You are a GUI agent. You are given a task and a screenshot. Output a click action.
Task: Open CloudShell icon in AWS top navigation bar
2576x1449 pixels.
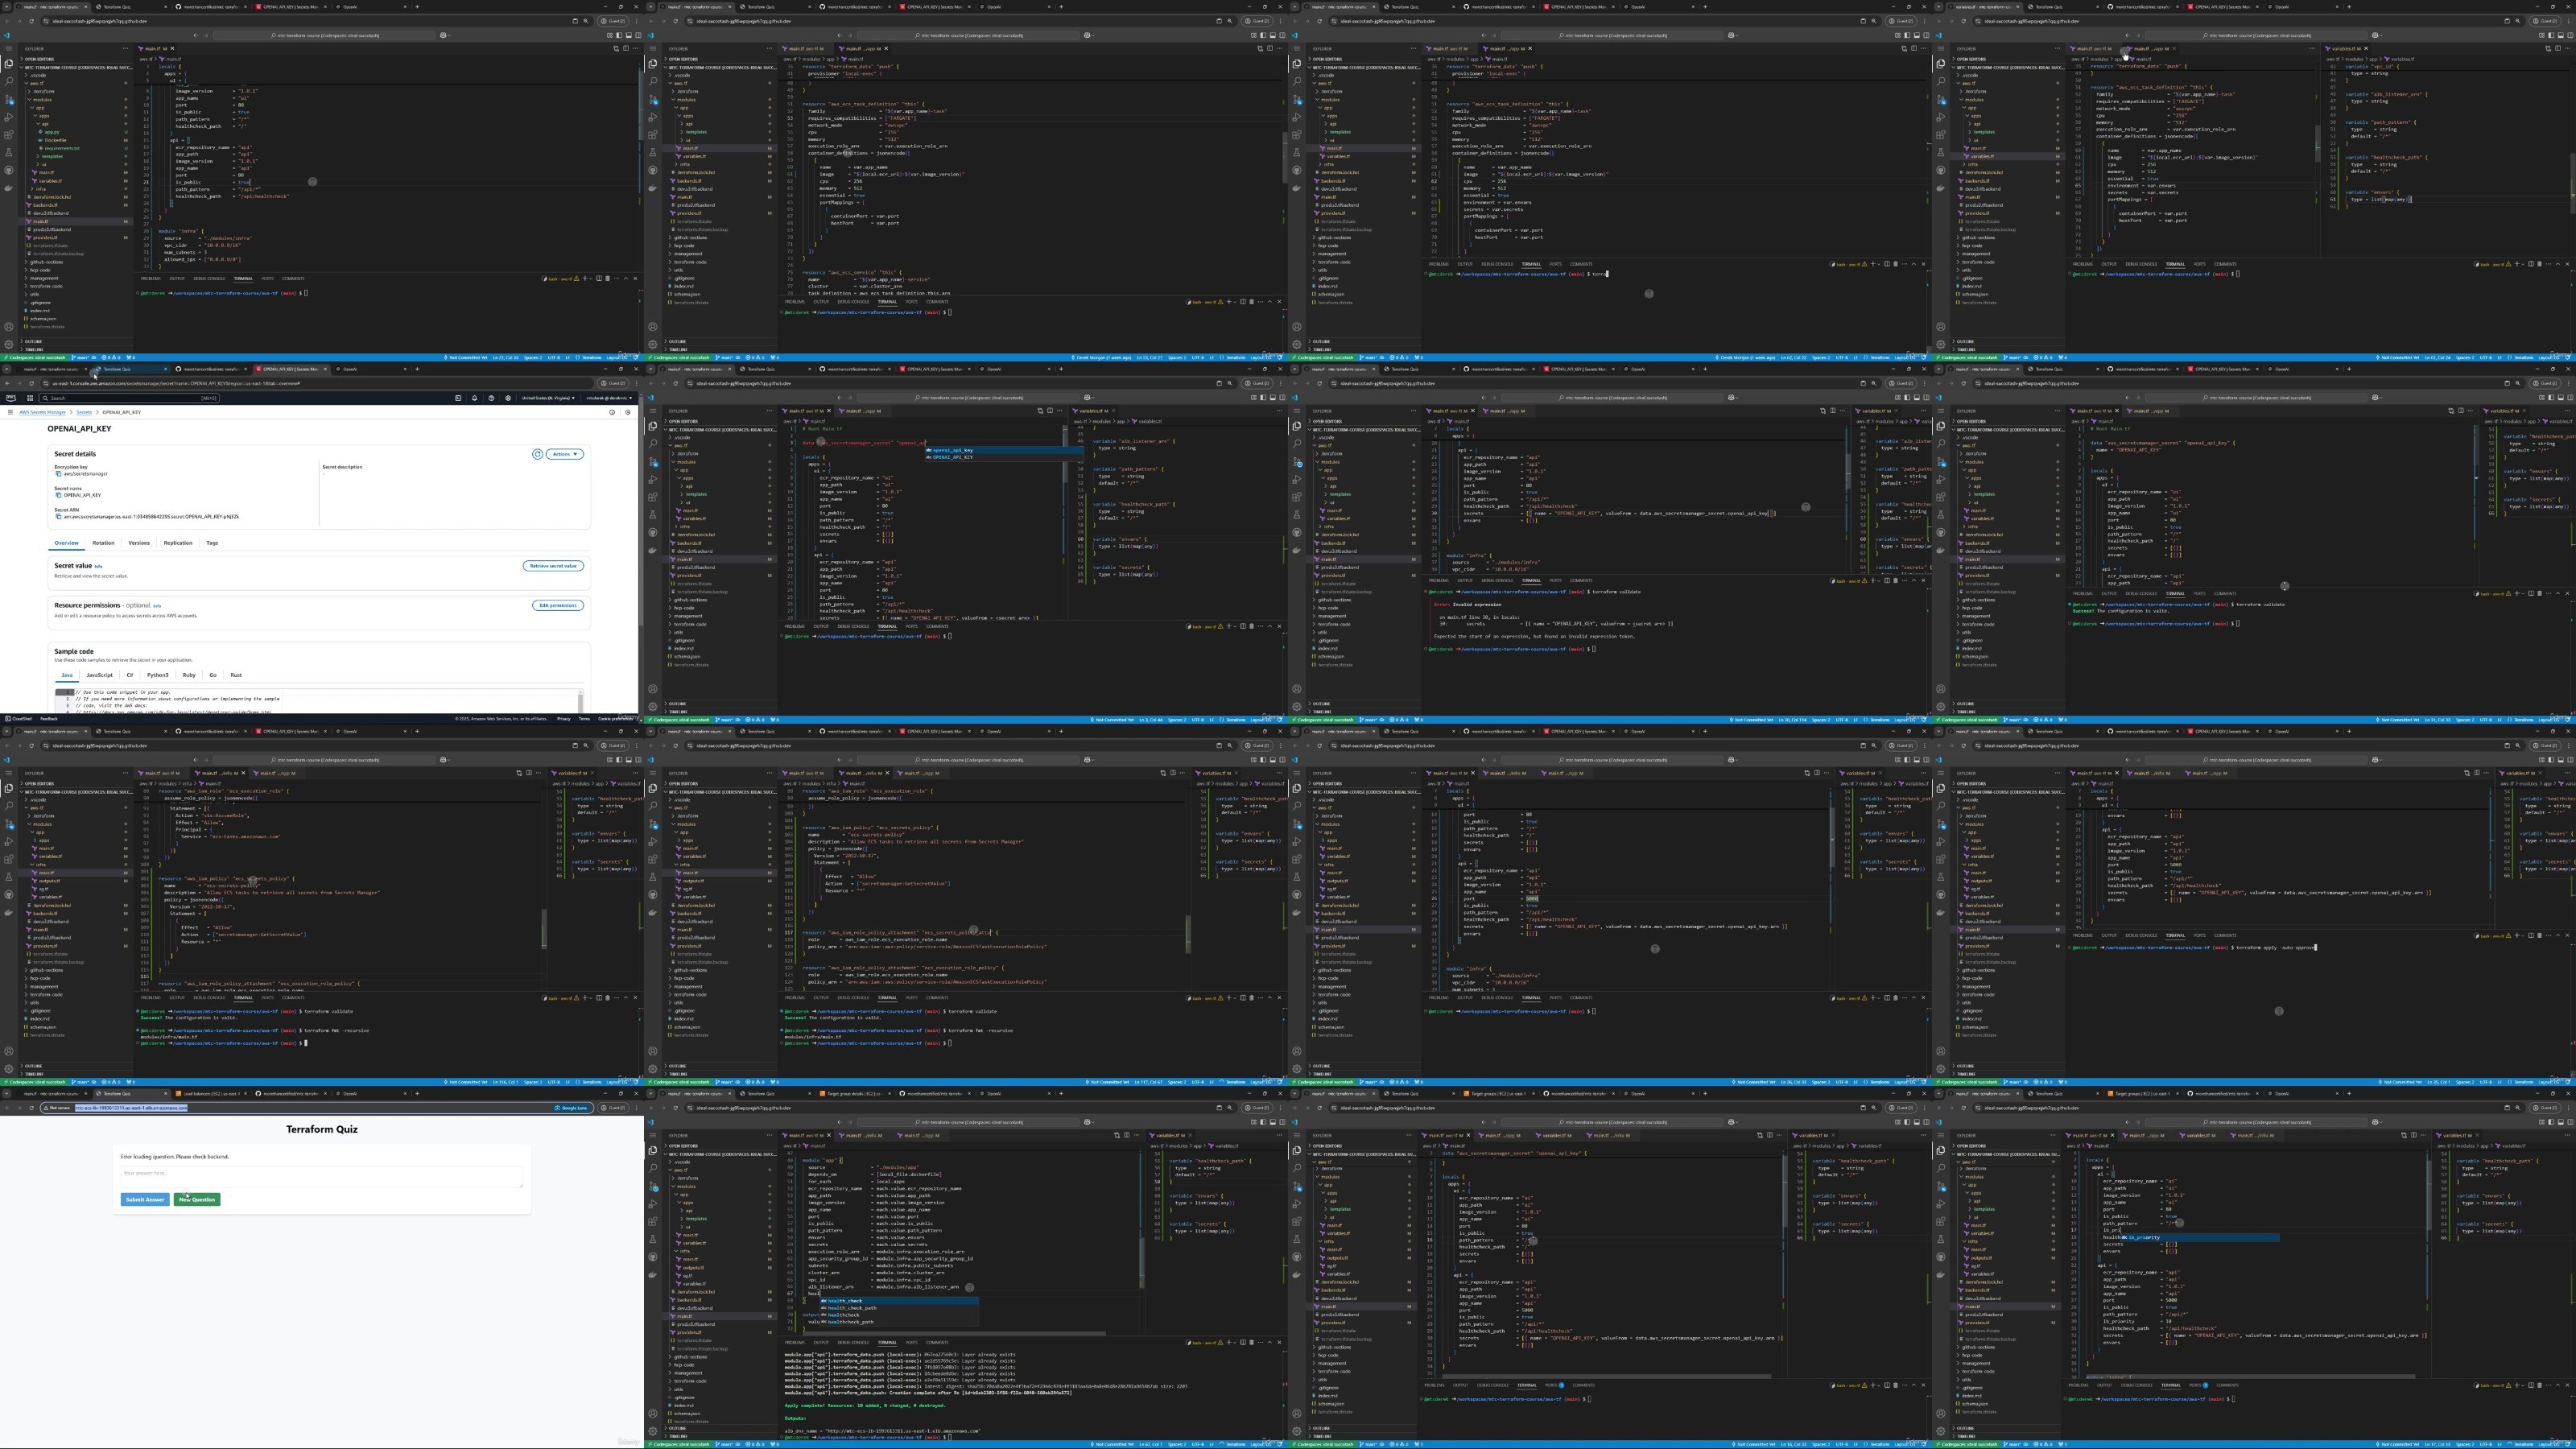[x=458, y=399]
